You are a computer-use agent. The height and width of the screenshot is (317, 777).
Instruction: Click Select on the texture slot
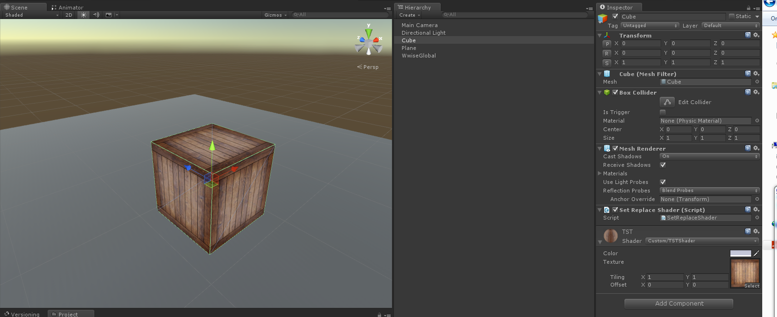[752, 286]
